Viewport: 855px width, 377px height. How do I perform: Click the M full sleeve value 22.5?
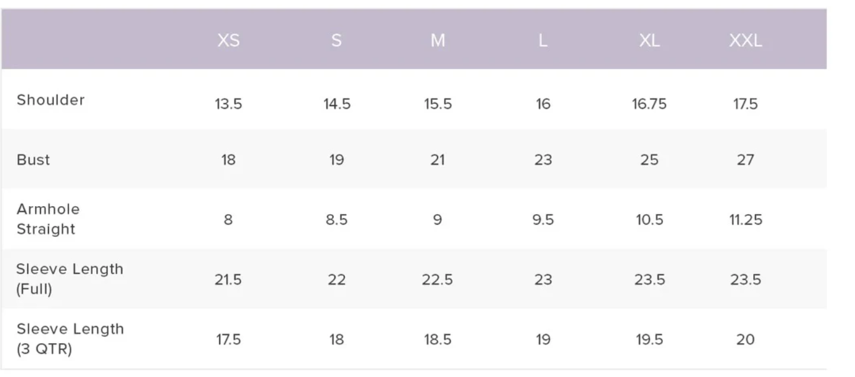438,280
